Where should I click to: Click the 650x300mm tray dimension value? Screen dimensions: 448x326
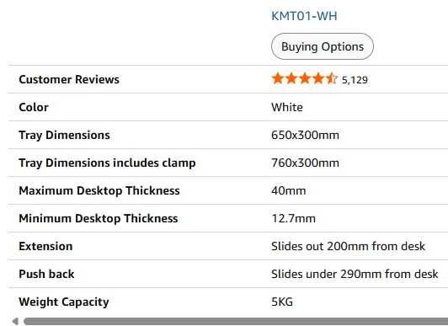point(305,135)
